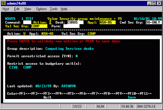Click the yellow NSM-MS value in summary line
Viewport: 163px width, 110px height.
coord(47,34)
